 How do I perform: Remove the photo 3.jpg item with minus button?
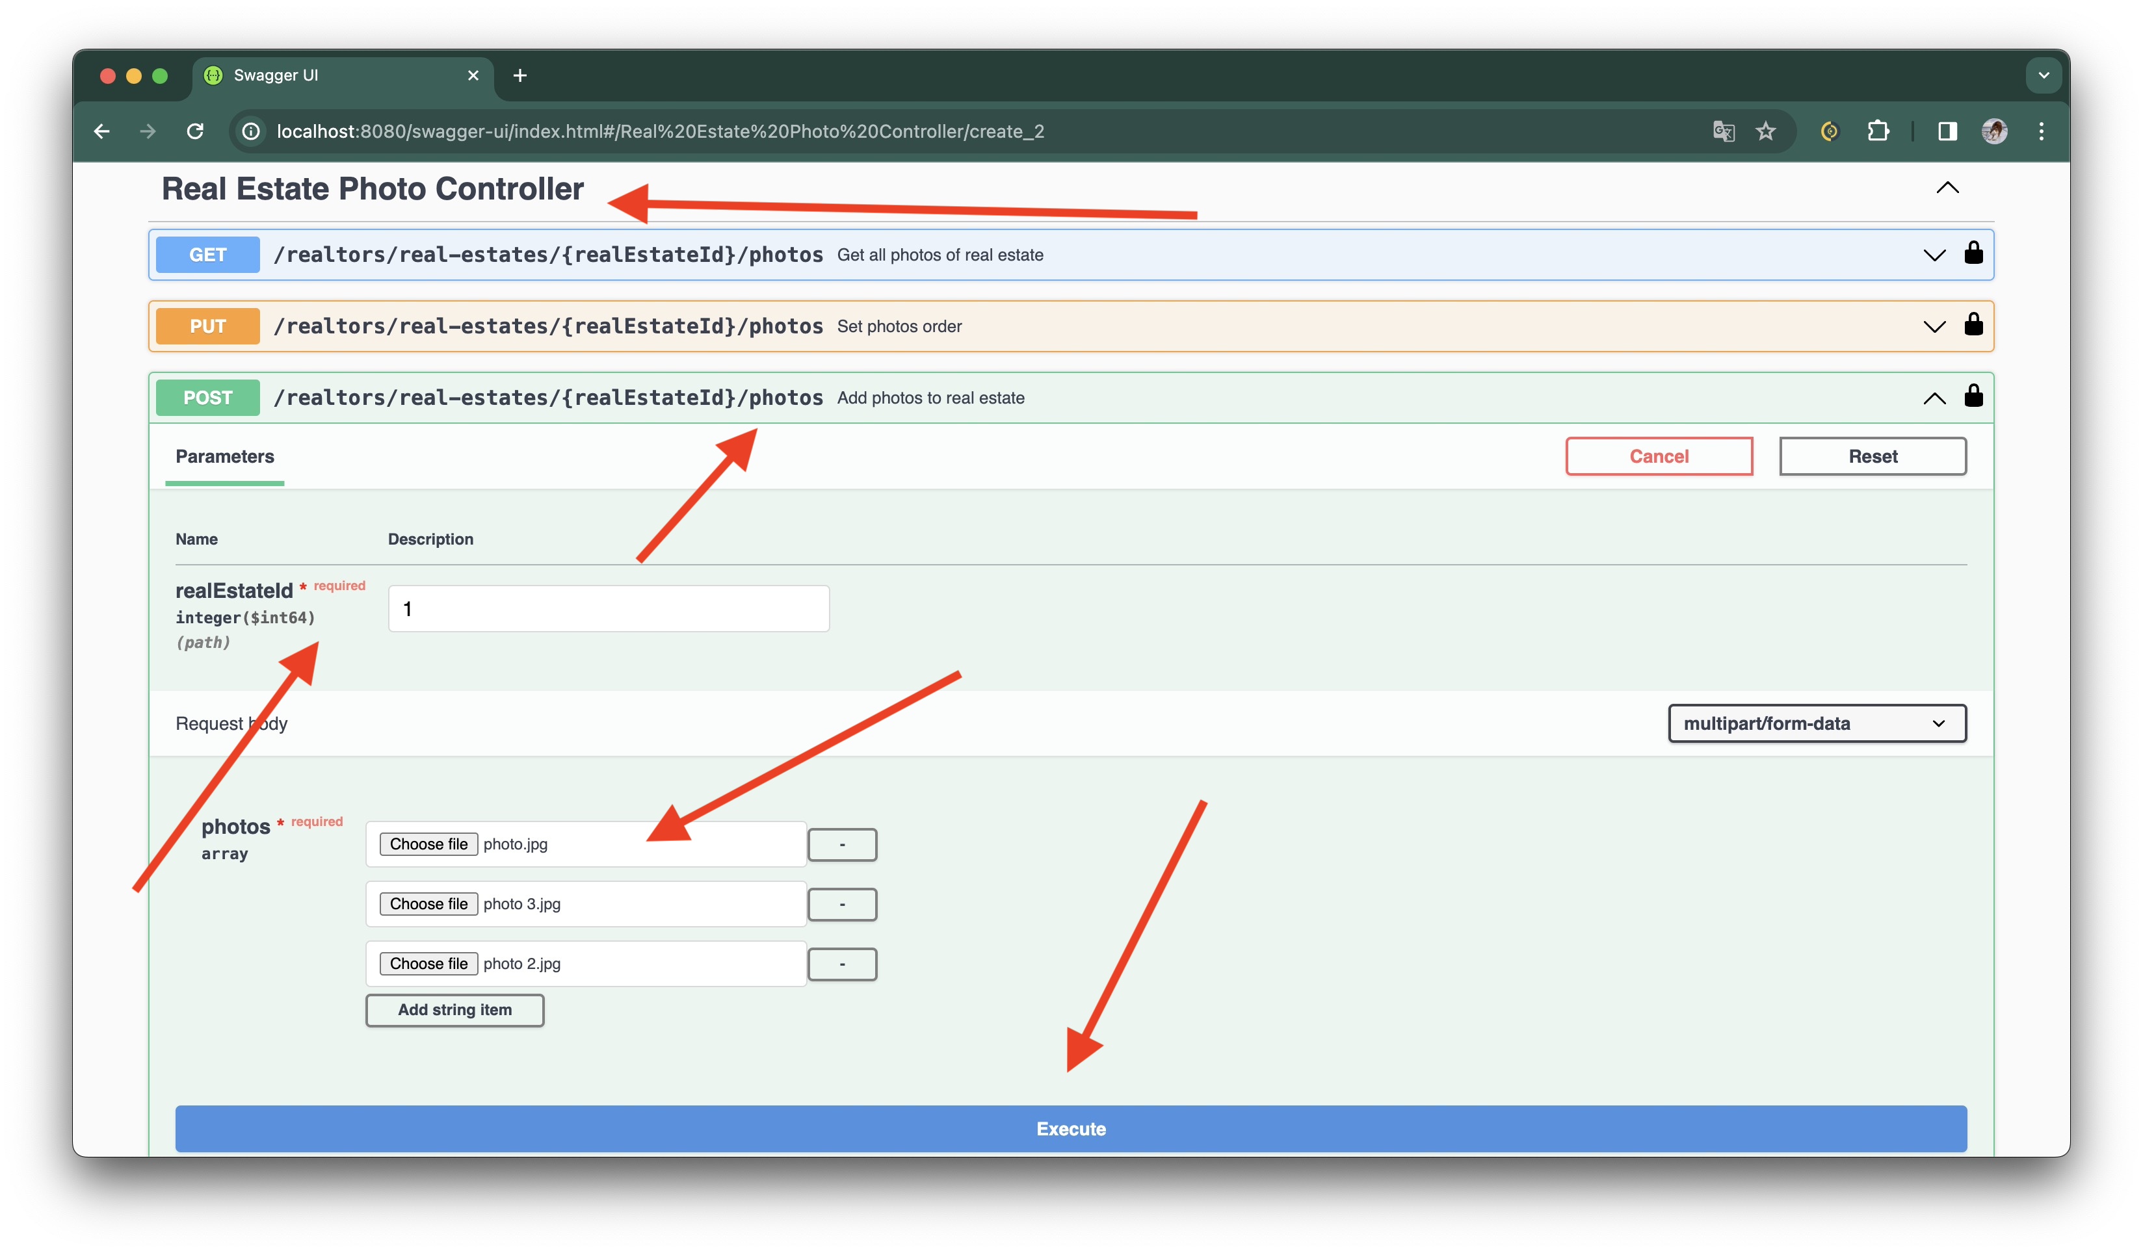click(x=842, y=905)
